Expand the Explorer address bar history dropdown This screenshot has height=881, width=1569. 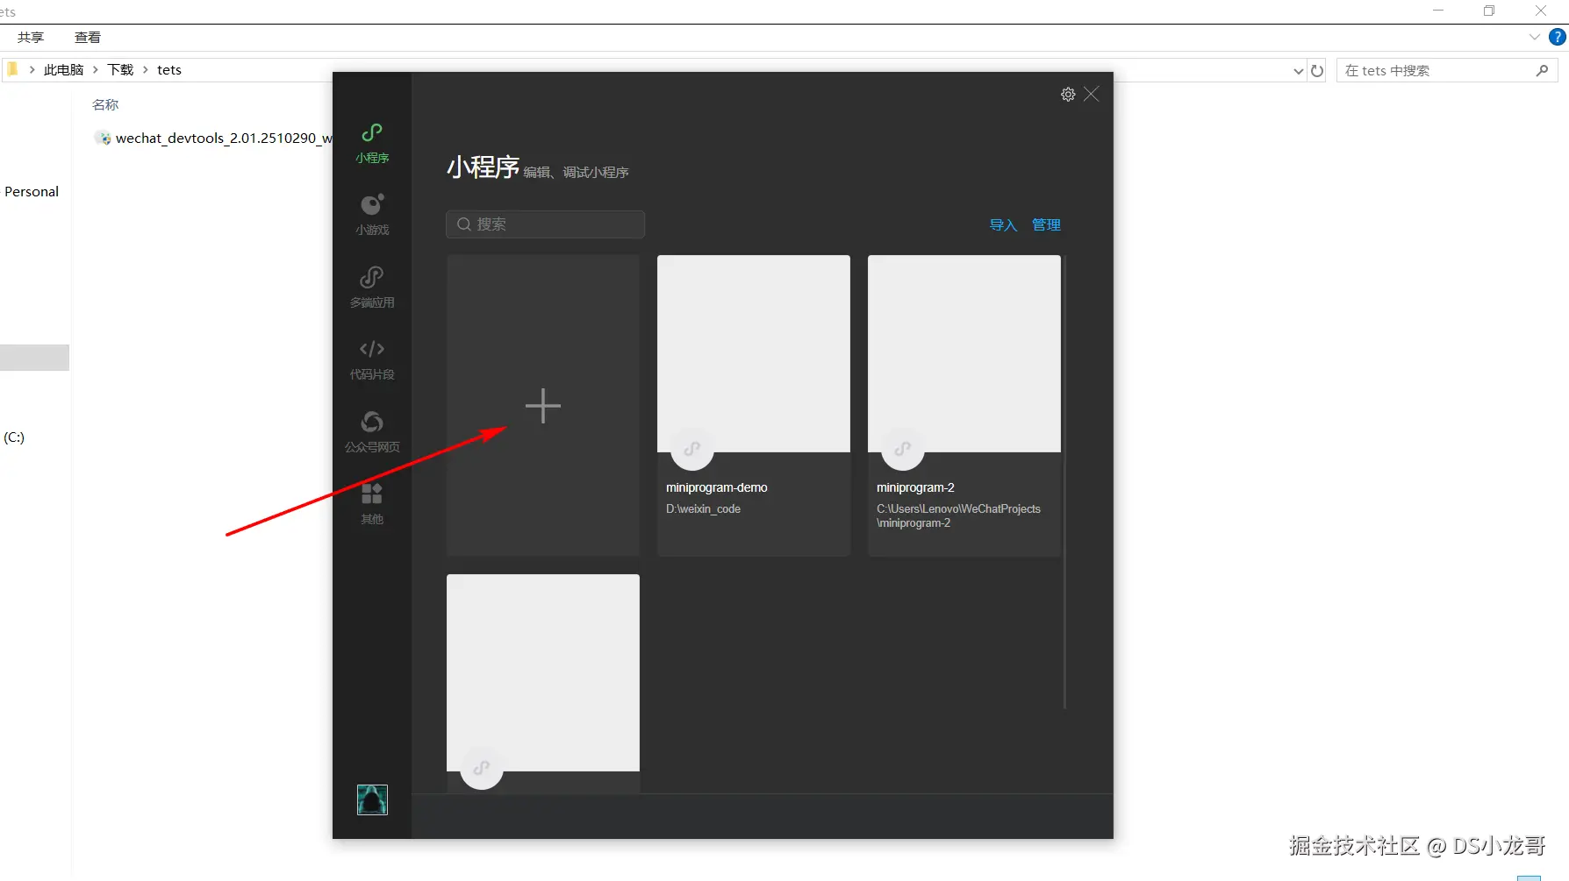(1299, 71)
